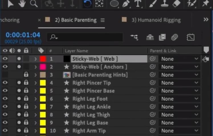The image size is (213, 136).
Task: Select the Zoom magnifier tool
Action: tap(34, 3)
